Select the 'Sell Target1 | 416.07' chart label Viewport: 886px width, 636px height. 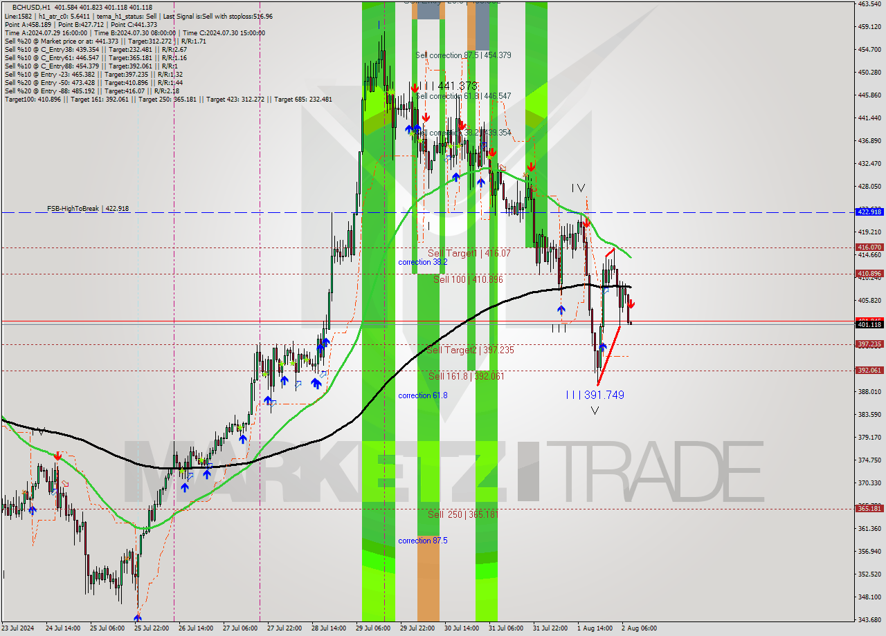click(469, 254)
